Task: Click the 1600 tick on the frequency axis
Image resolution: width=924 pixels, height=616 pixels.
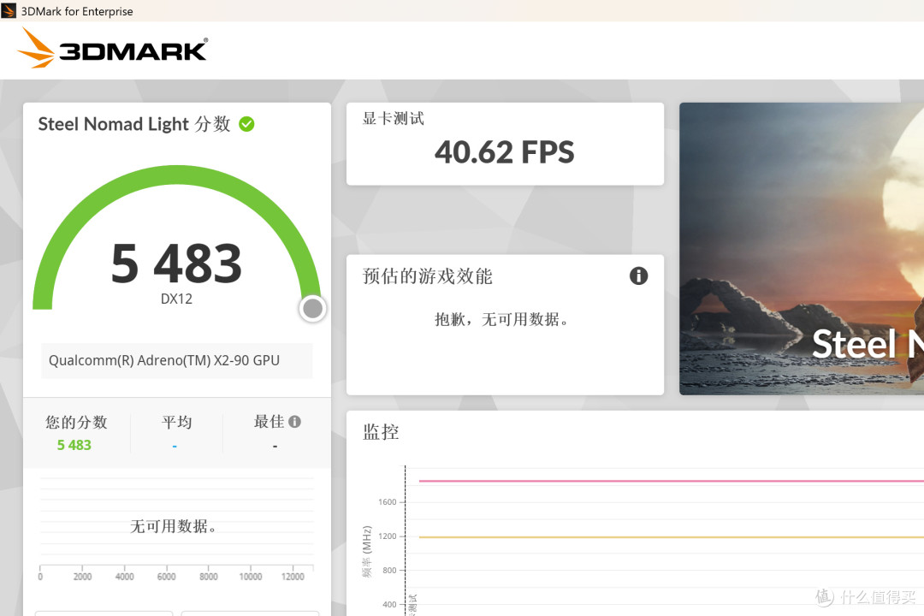Action: 388,502
